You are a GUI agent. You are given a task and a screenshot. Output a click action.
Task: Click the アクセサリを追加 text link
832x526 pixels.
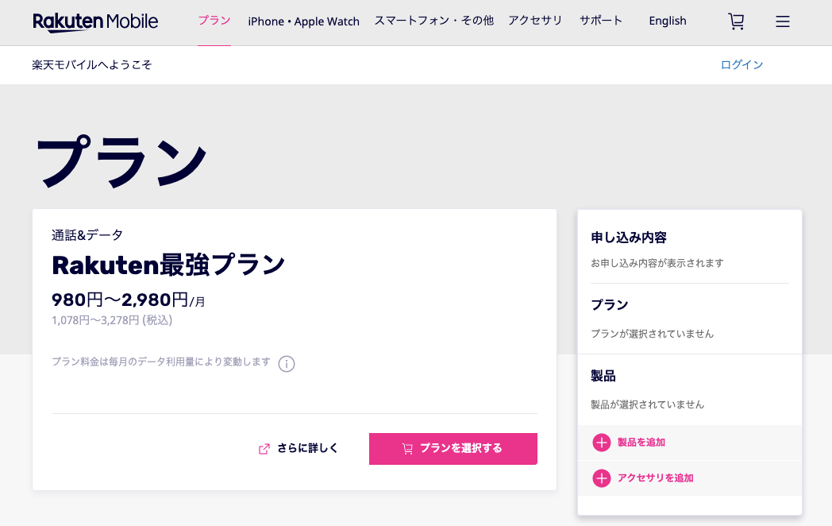click(x=656, y=478)
